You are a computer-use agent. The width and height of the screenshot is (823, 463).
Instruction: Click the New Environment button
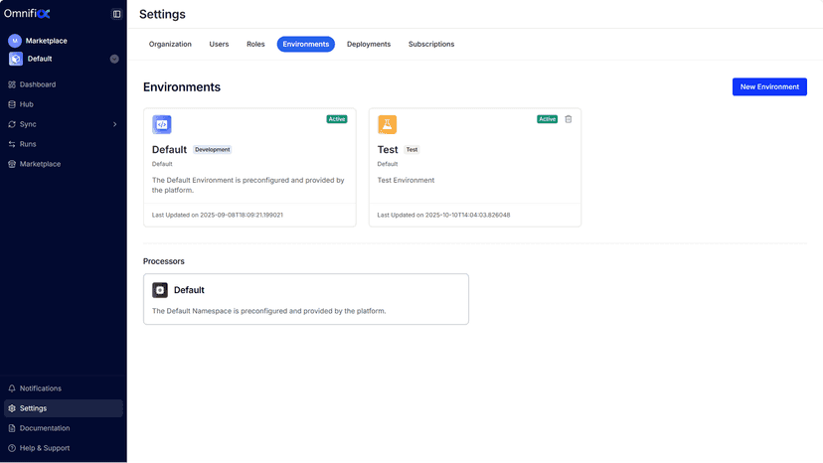point(769,87)
